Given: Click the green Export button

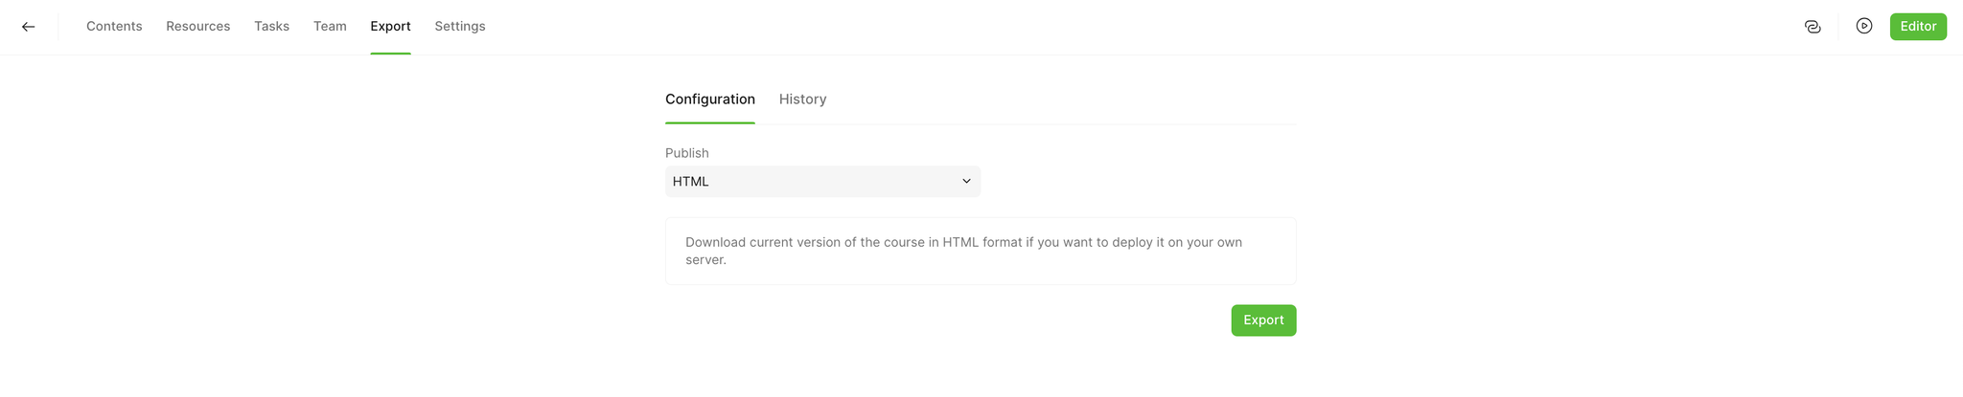Looking at the screenshot, I should coord(1263,320).
